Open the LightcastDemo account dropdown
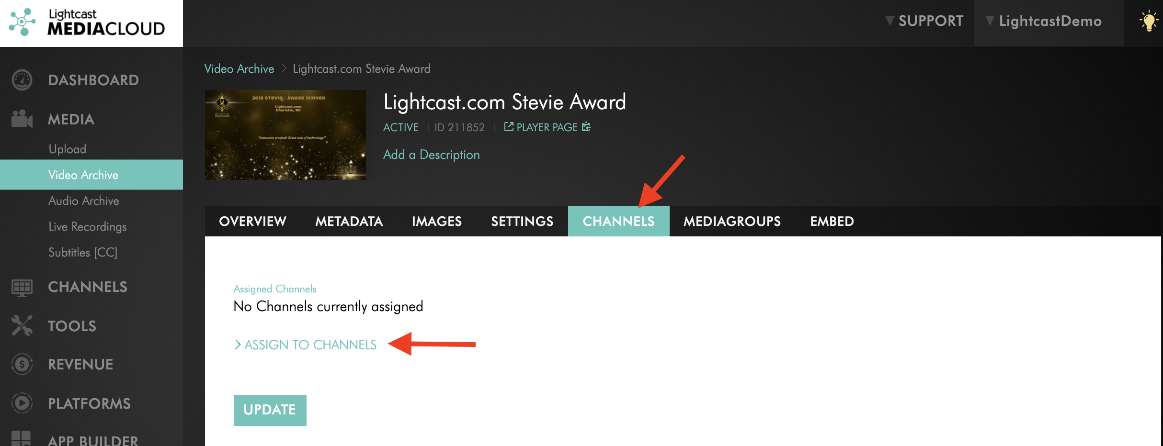The height and width of the screenshot is (446, 1163). pos(1044,21)
